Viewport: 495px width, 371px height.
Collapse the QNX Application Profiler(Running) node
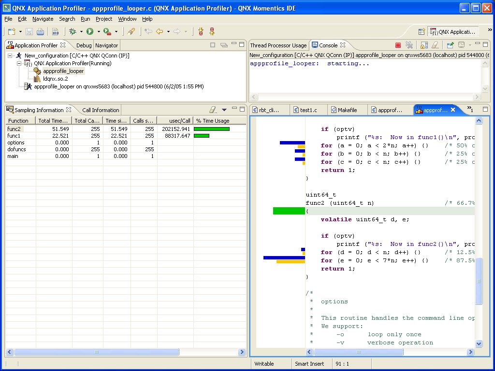(18, 63)
